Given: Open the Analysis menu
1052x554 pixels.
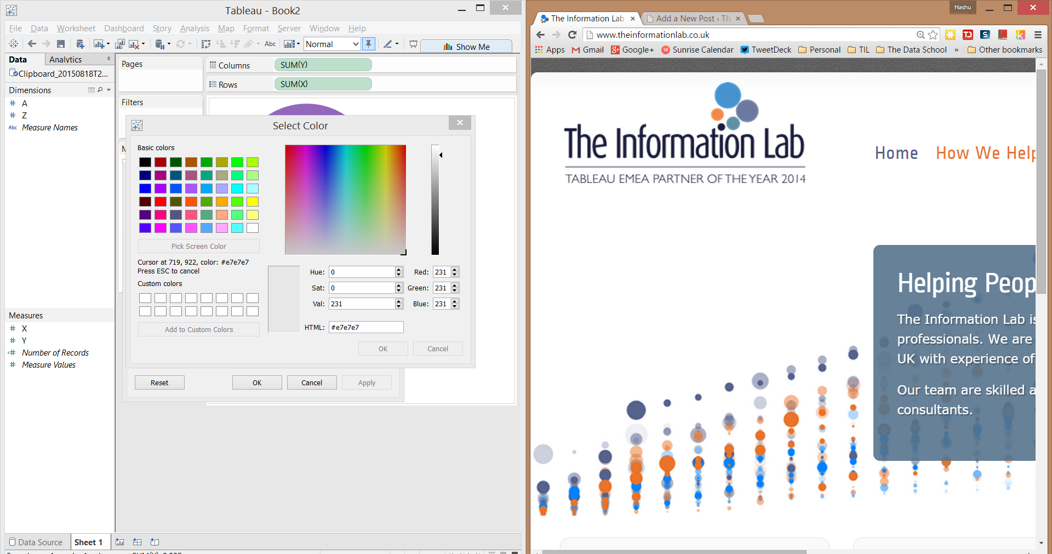Looking at the screenshot, I should [195, 28].
